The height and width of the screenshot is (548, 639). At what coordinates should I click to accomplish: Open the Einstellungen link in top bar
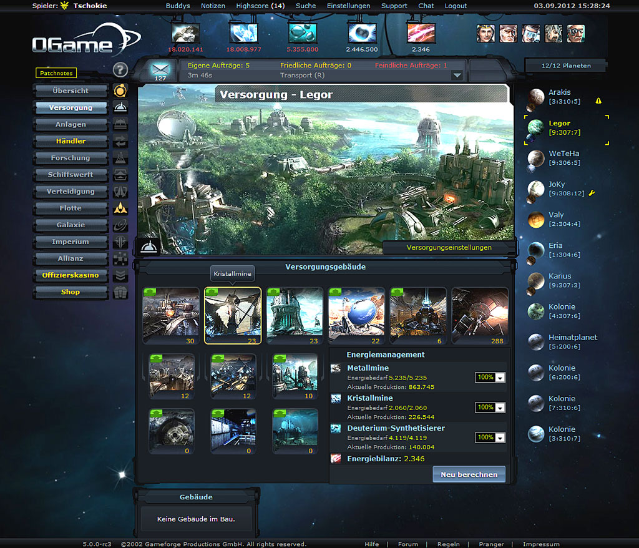pos(348,6)
